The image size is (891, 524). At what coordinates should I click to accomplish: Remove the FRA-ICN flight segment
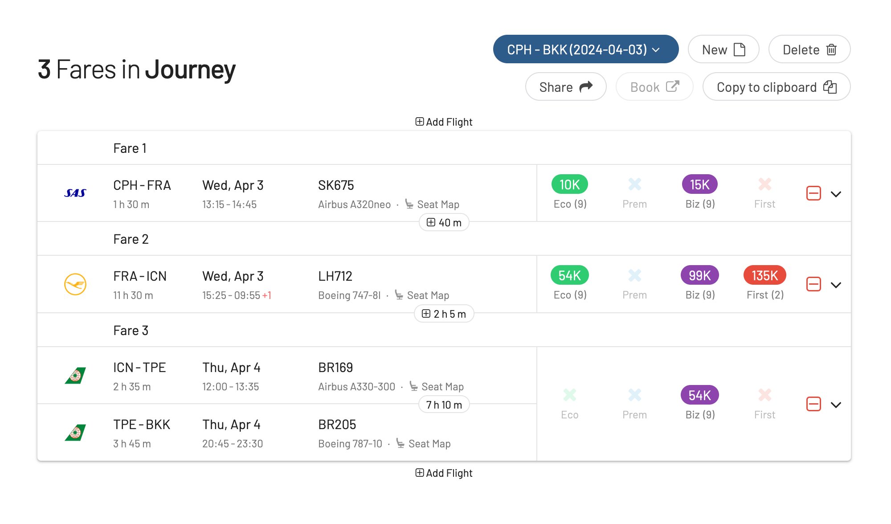point(813,284)
